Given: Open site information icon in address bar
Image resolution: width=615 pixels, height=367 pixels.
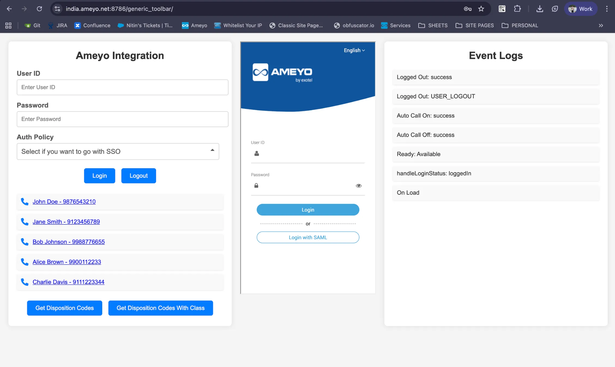Looking at the screenshot, I should [57, 9].
